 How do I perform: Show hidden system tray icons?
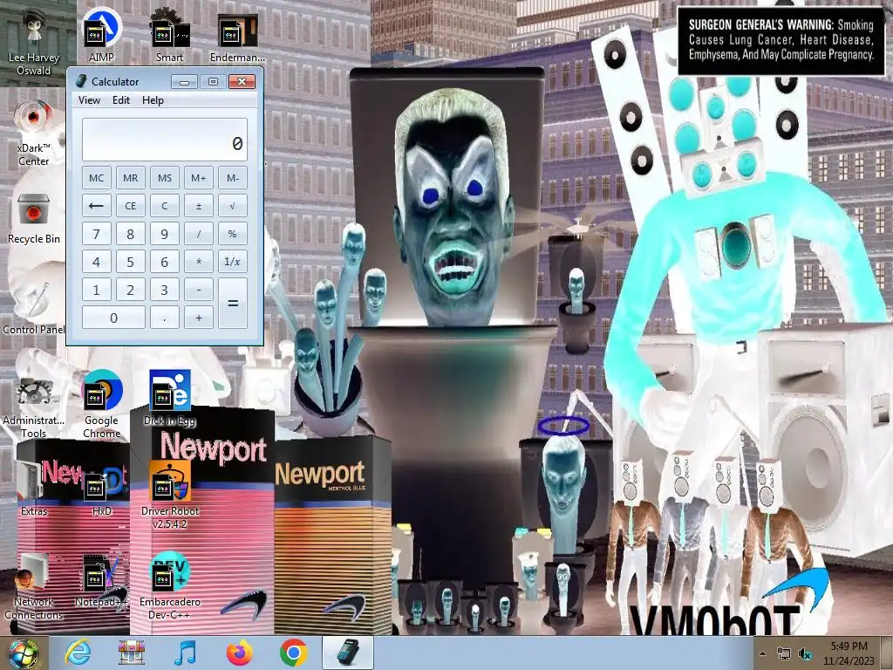click(x=763, y=653)
